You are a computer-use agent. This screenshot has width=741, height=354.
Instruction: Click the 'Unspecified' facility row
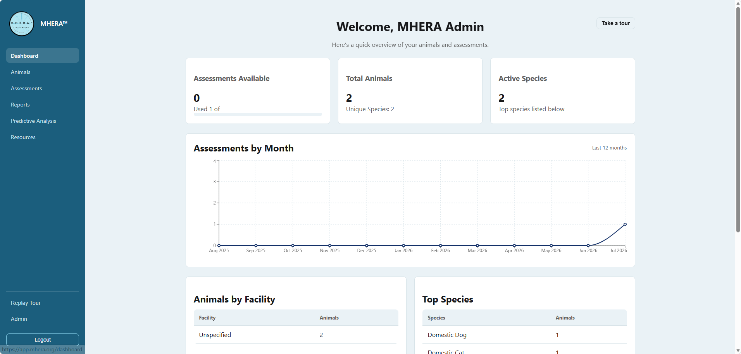(296, 335)
